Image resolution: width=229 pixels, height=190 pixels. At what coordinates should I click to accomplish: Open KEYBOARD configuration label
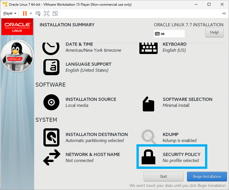(x=174, y=44)
